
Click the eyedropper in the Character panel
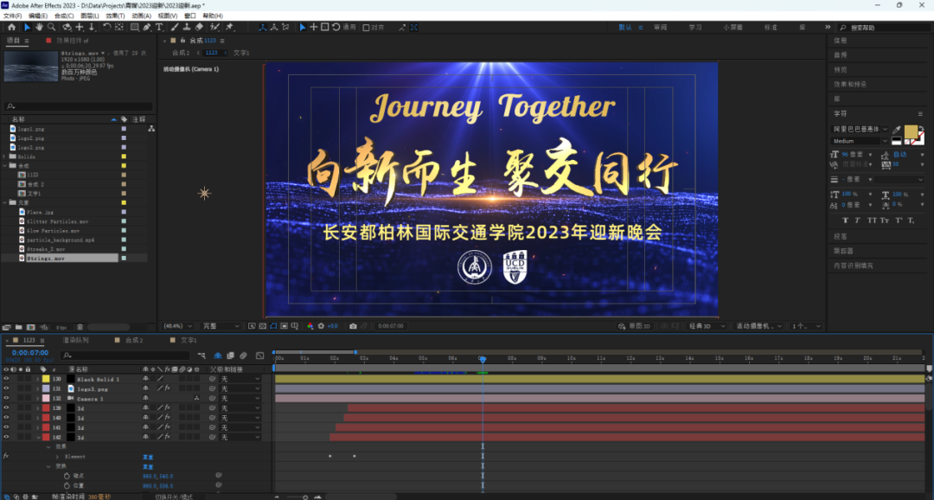(x=897, y=129)
